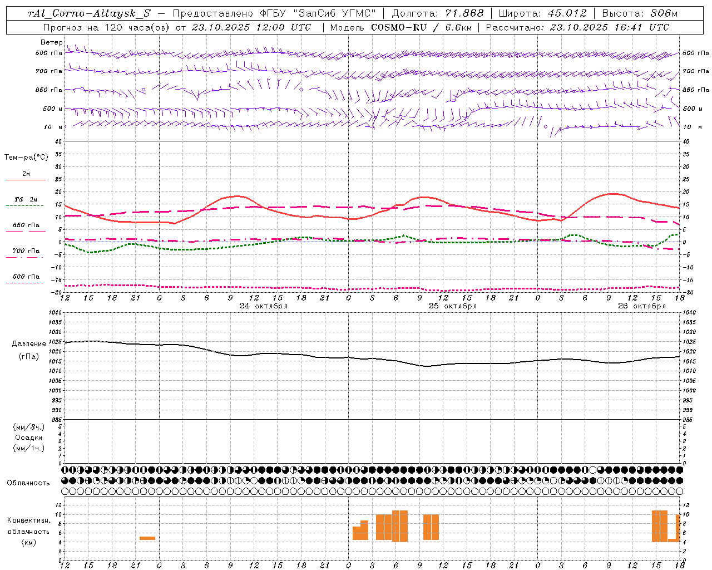712x570 pixels.
Task: Click the Широта: 45.012 value
Action: pyautogui.click(x=543, y=13)
